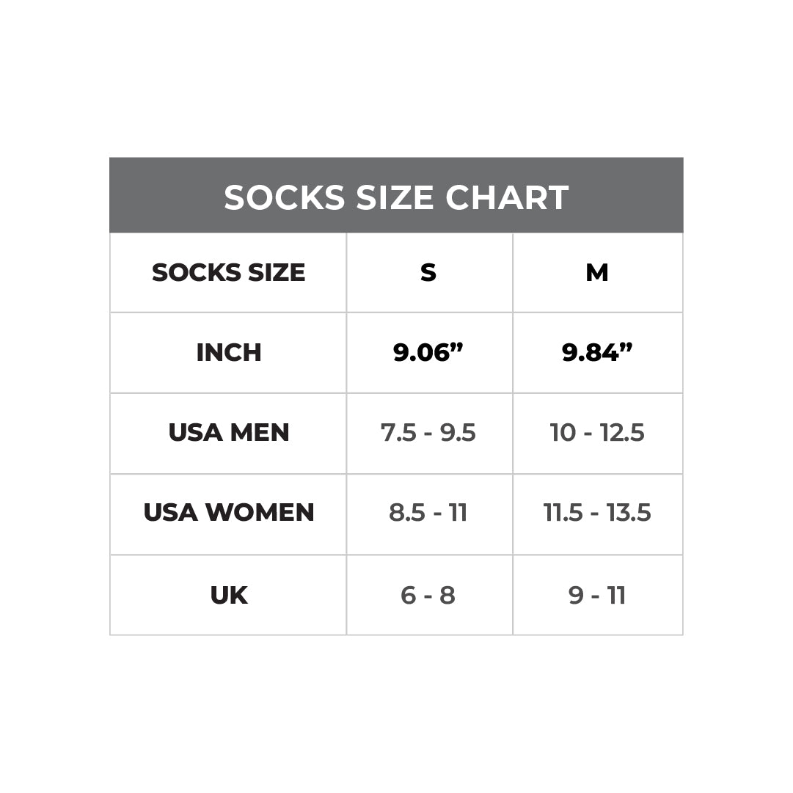Click the word SIZE in title

click(x=395, y=198)
